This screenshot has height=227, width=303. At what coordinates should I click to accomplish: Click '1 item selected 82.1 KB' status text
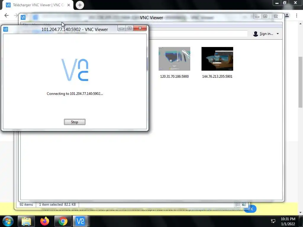[x=57, y=205]
